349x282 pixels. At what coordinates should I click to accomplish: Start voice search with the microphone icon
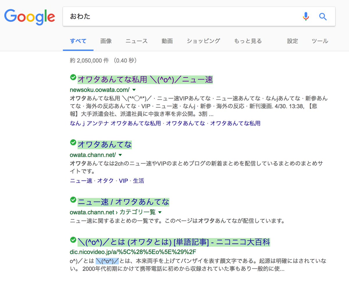[x=306, y=16]
